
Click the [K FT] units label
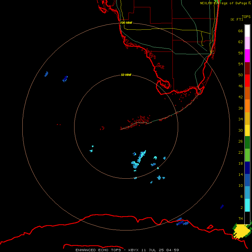pyautogui.click(x=237, y=19)
